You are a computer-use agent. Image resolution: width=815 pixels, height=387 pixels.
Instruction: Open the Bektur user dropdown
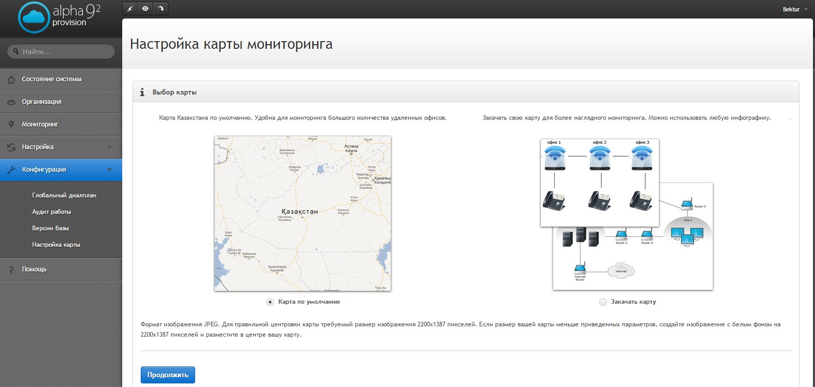(x=794, y=9)
